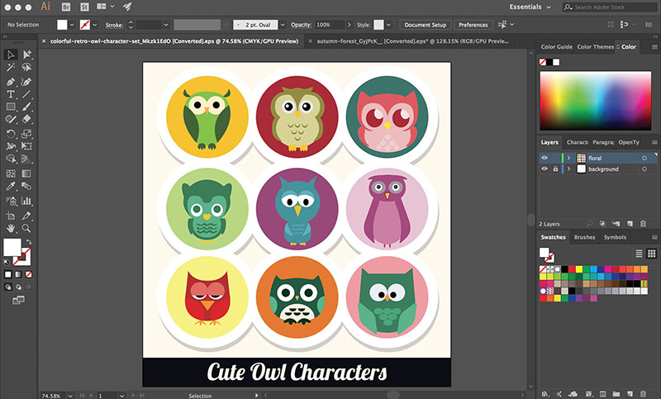This screenshot has height=399, width=661.
Task: Click the Stroke label link
Action: (x=114, y=26)
